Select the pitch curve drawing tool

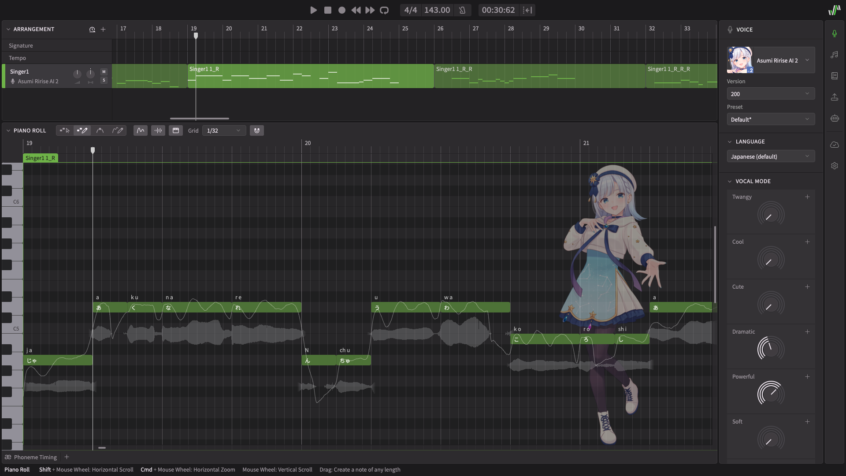pos(117,130)
